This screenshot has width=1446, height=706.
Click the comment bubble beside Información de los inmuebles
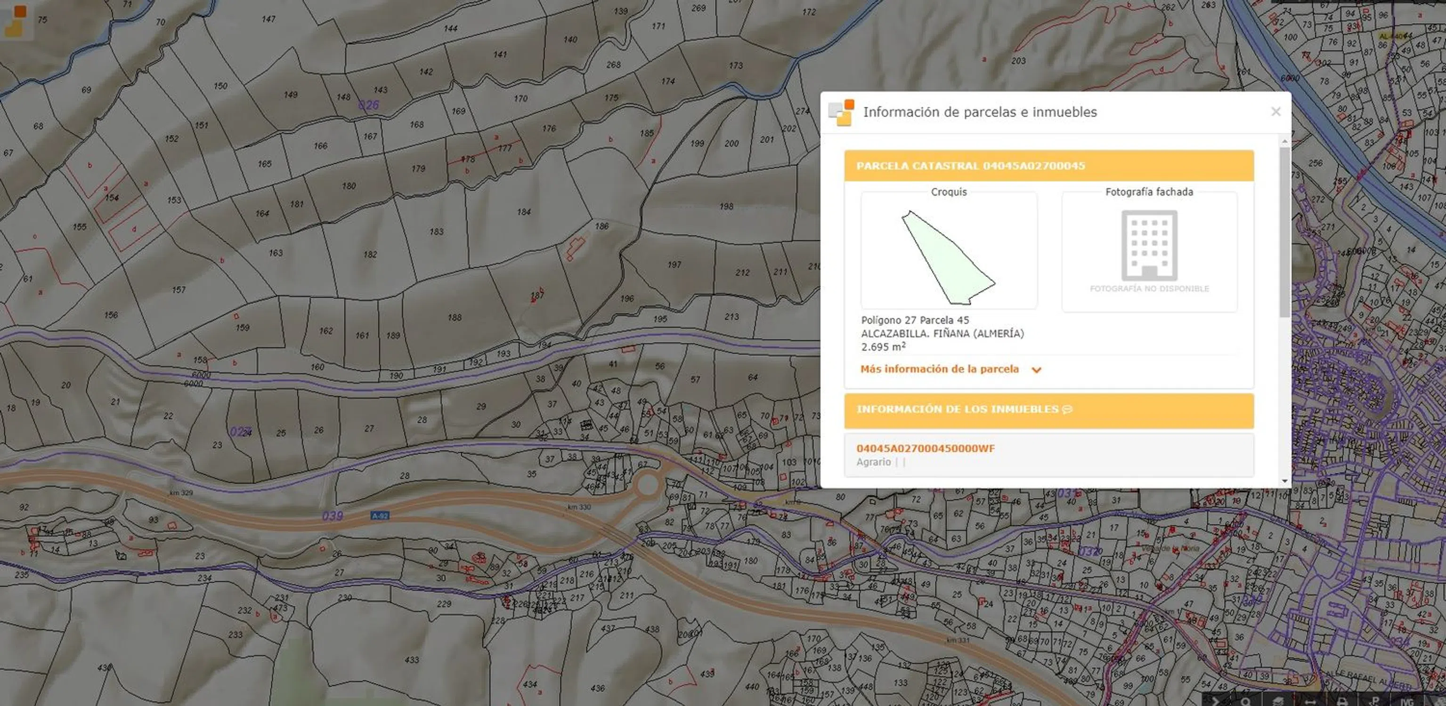1067,410
